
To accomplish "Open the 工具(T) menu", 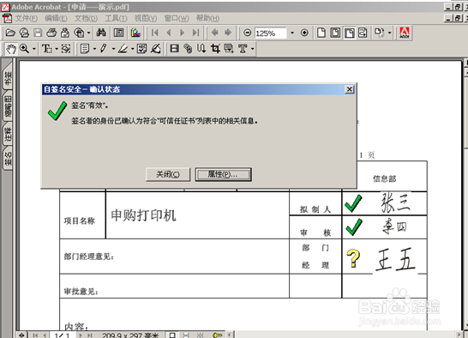I will tap(116, 19).
